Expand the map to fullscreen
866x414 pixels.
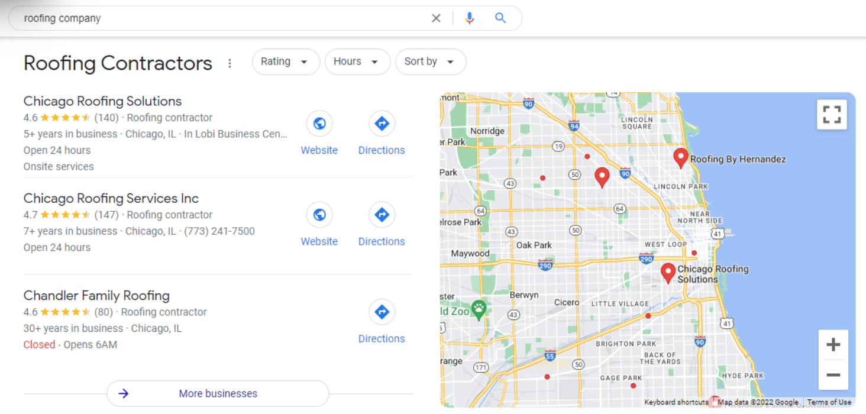point(832,114)
